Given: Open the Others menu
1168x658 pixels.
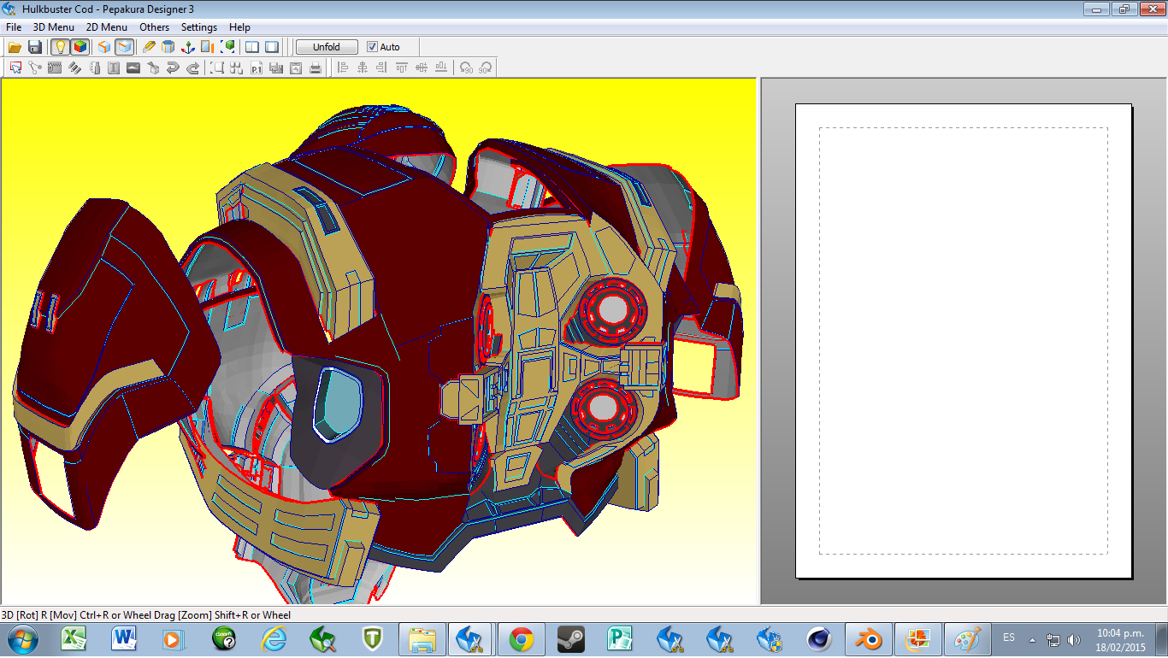Looking at the screenshot, I should (155, 27).
